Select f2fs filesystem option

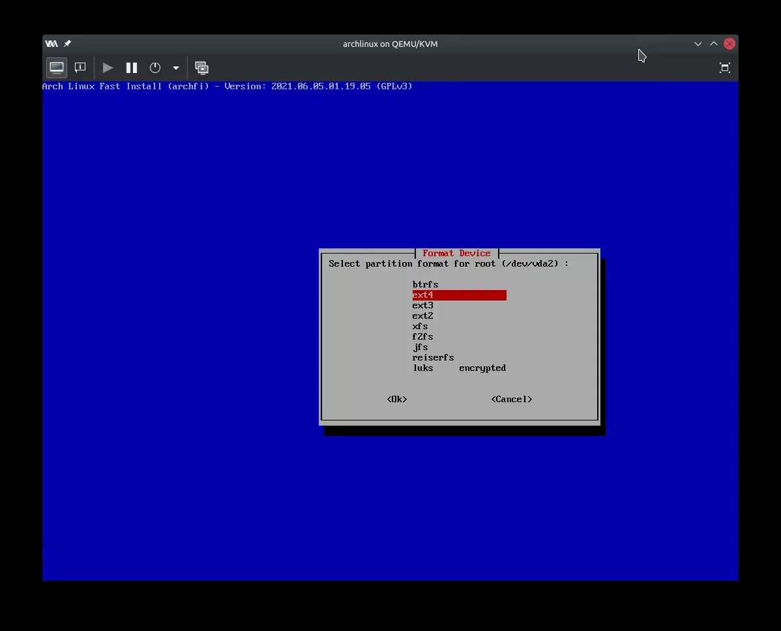click(x=422, y=337)
